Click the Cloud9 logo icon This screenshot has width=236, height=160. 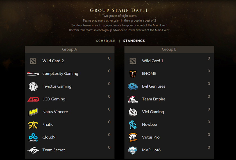coord(33,138)
